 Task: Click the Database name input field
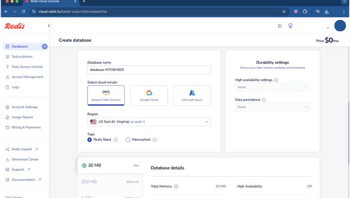pyautogui.click(x=149, y=70)
